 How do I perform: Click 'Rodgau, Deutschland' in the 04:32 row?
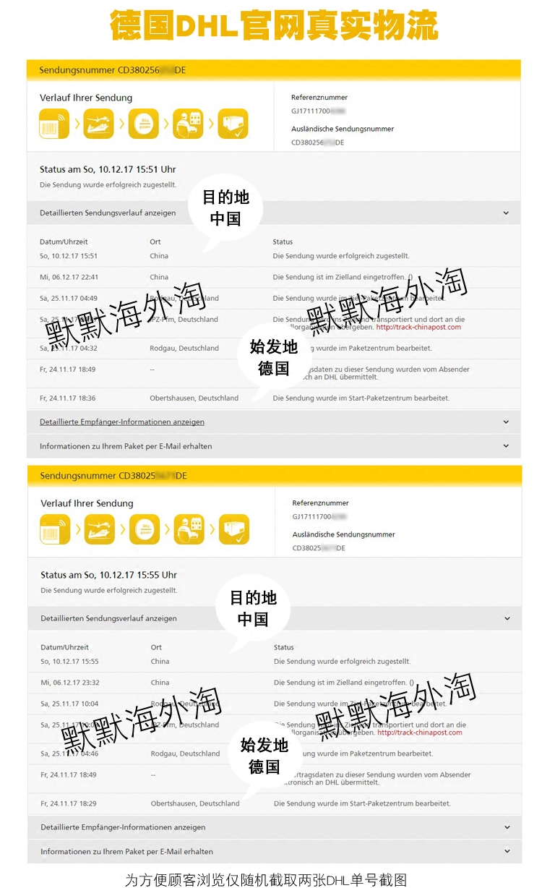tap(184, 348)
